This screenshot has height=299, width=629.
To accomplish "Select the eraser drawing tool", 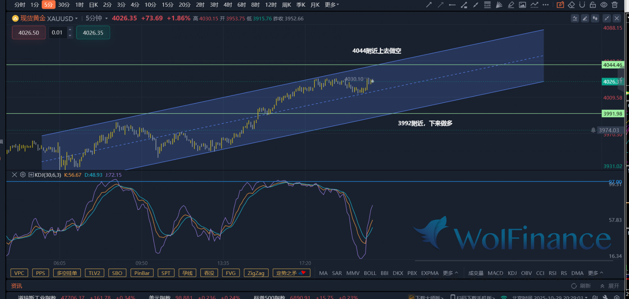I will pyautogui.click(x=571, y=5).
